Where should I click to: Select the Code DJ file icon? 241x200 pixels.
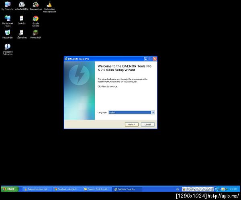22,20
